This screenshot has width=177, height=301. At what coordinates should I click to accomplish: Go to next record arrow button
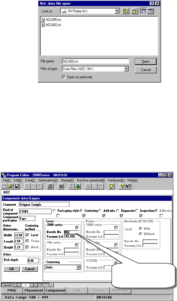coord(32,285)
